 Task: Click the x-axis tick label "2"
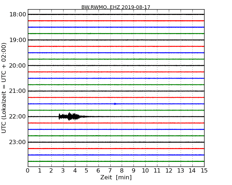pyautogui.click(x=51, y=170)
